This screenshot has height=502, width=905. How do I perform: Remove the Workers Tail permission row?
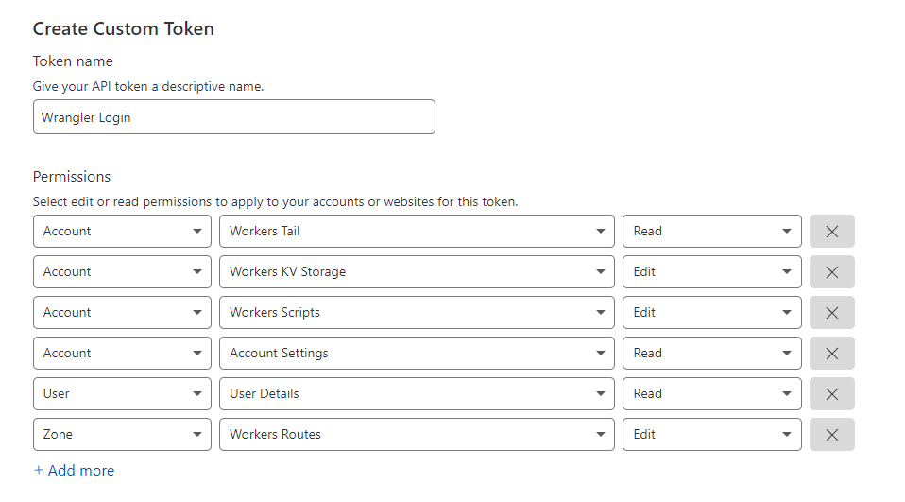(x=831, y=231)
